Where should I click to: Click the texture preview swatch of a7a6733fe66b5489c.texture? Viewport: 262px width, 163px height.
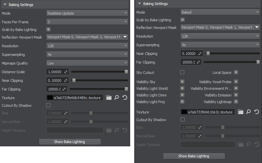(50, 98)
